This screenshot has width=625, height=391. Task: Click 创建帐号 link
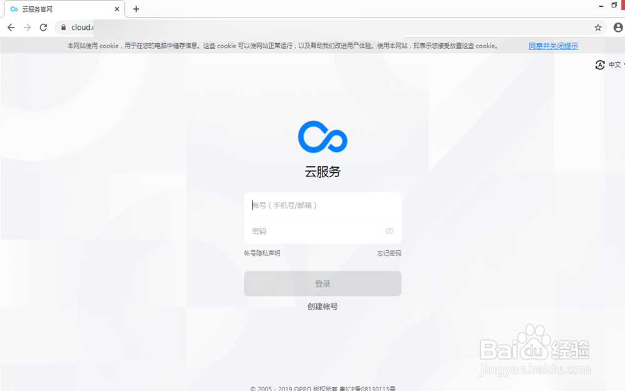(322, 307)
